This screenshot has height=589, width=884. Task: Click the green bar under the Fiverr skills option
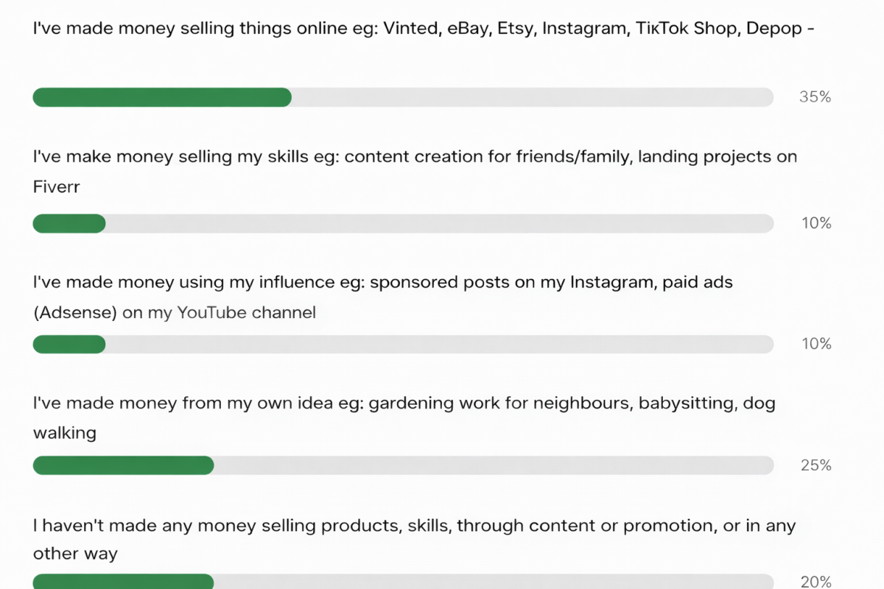tap(69, 224)
